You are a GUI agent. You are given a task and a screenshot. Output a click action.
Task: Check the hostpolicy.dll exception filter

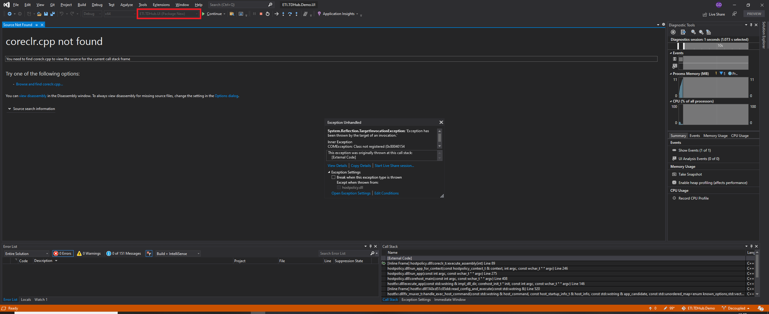339,187
